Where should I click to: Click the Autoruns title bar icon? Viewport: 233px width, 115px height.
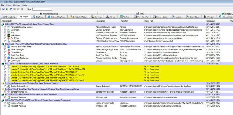[x=2, y=2]
